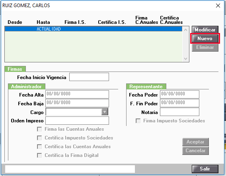This screenshot has height=176, width=226.
Task: Check Certifica las Cuentas Anuales
Action: tap(39, 147)
